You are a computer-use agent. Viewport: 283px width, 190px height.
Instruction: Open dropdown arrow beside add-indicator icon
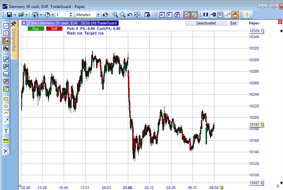click(41, 15)
